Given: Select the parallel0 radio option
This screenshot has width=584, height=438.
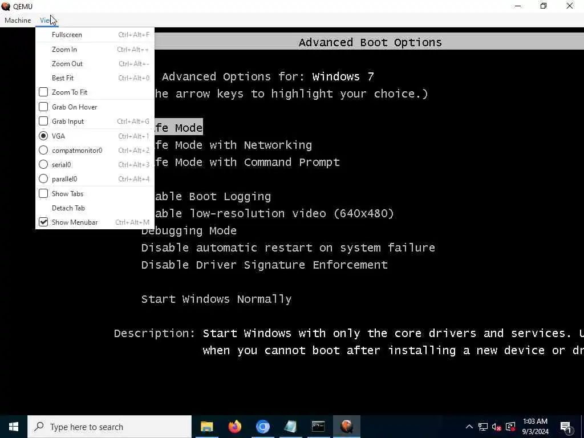Looking at the screenshot, I should click(43, 179).
